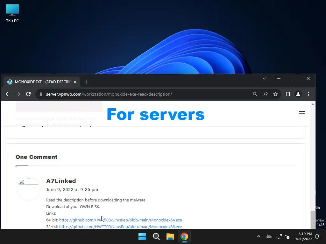
Task: Reload the current page
Action: tap(28, 94)
